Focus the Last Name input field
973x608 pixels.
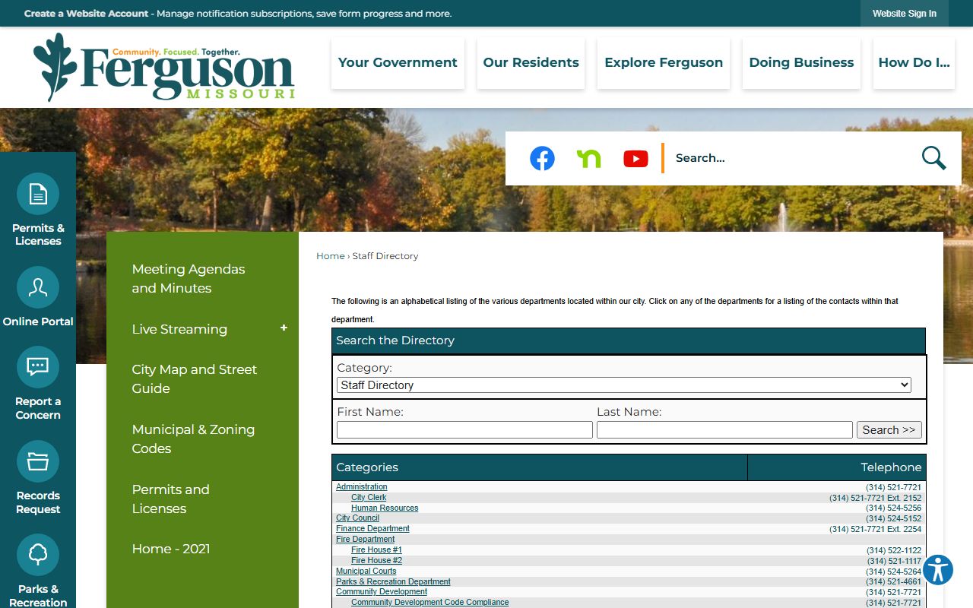[x=724, y=430]
